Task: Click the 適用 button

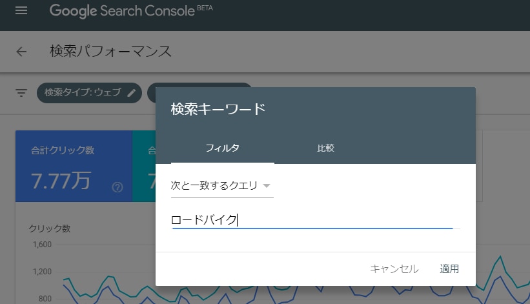Action: click(449, 269)
